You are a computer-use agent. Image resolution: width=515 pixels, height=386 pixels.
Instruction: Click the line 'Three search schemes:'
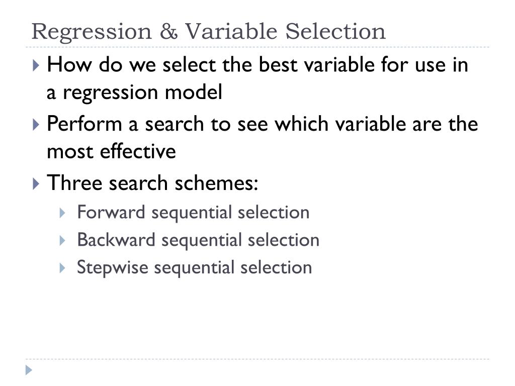(x=152, y=183)
